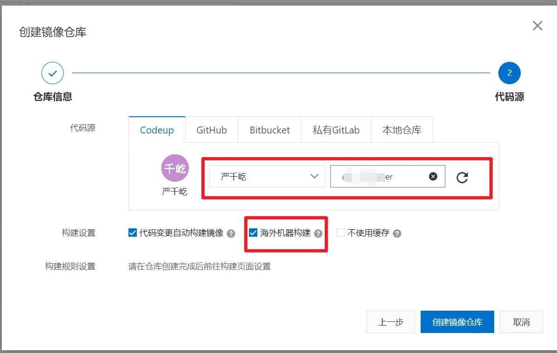This screenshot has height=353, width=557.
Task: Go back with the 上一步 button
Action: [x=390, y=322]
